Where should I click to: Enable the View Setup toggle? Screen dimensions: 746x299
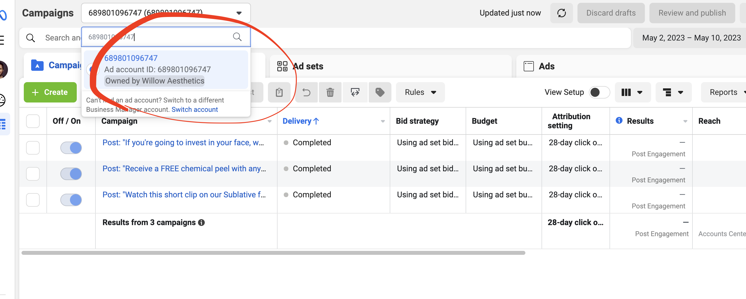(x=600, y=92)
